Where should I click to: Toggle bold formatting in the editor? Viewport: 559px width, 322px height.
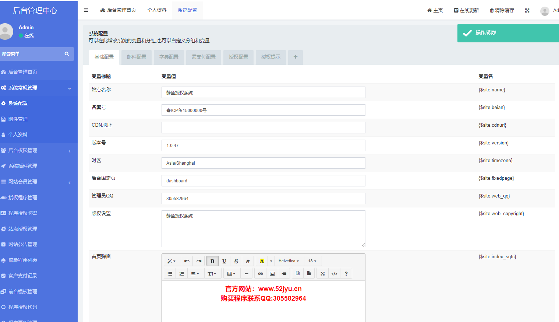(212, 261)
